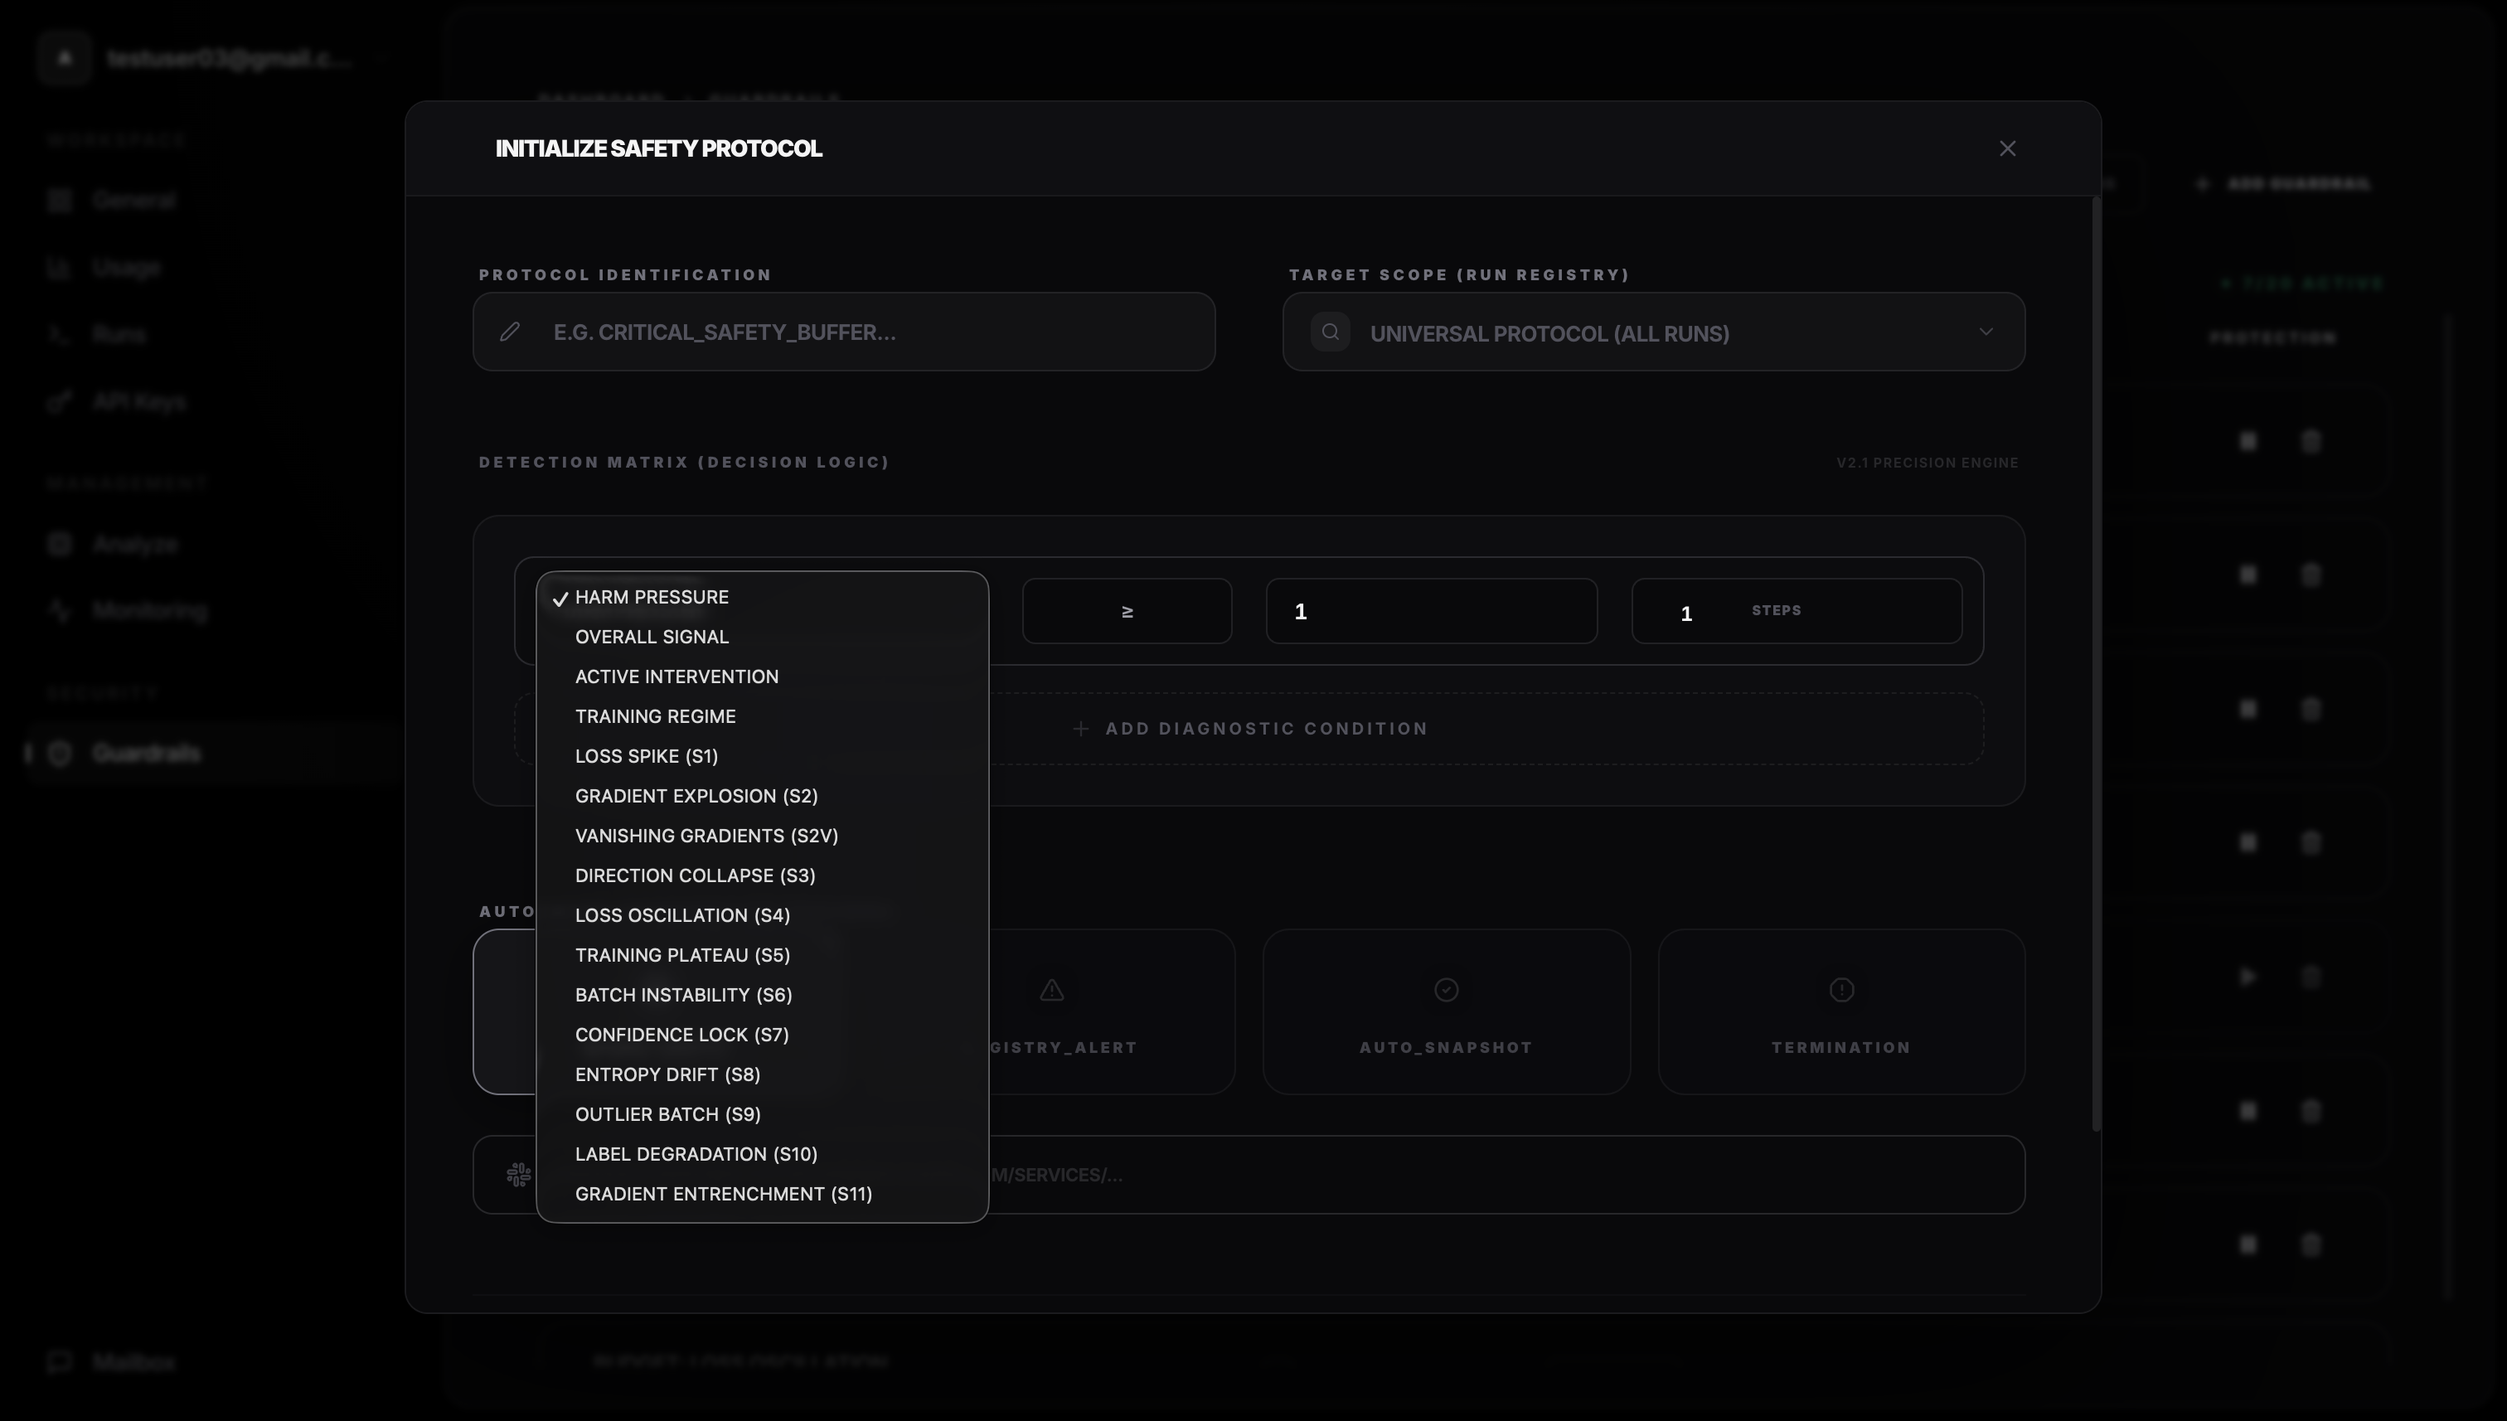Choose LOSS SPIKE (S1) from the metric list

click(647, 755)
